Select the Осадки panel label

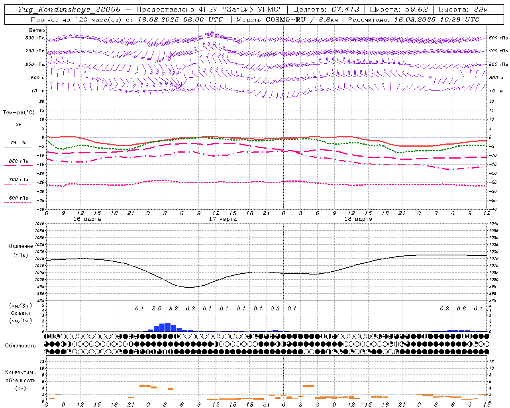20,313
